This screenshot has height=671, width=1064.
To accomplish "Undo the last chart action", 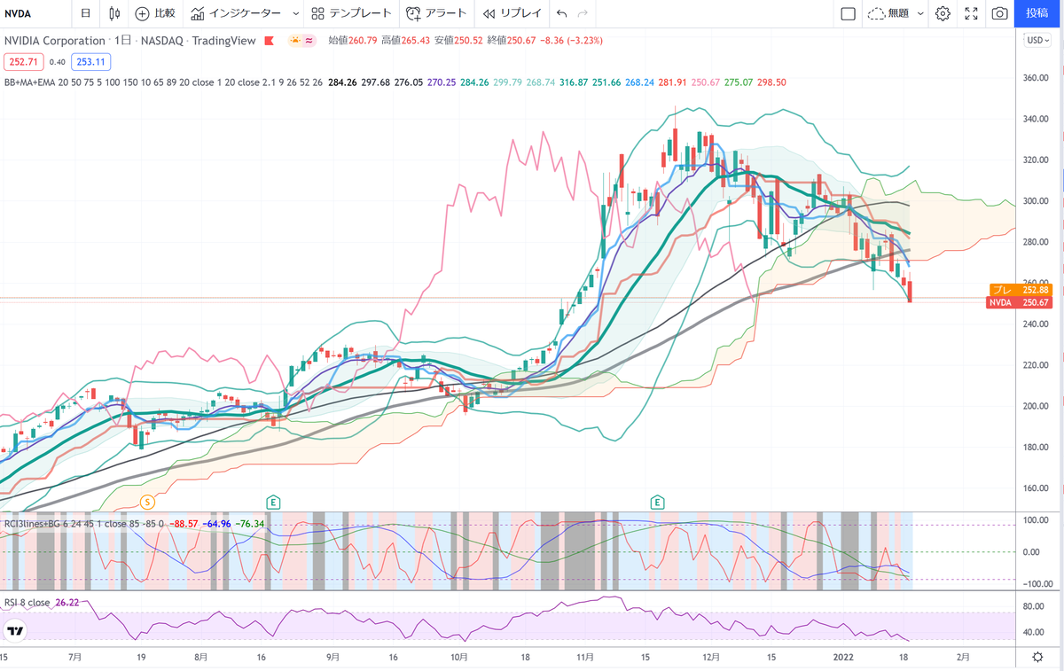I will coord(561,13).
